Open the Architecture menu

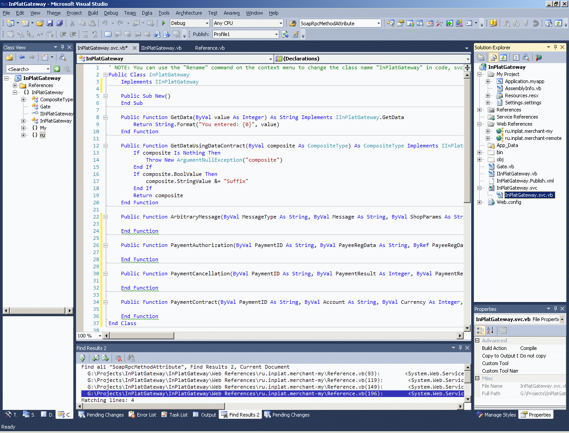[188, 13]
